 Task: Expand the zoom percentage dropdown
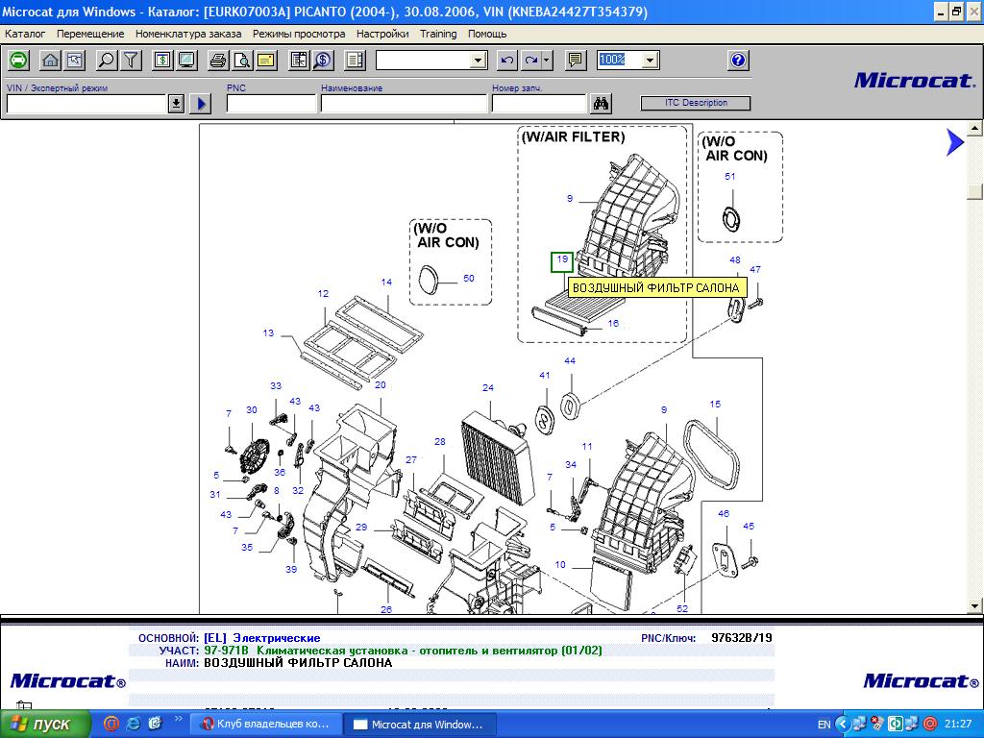[651, 60]
